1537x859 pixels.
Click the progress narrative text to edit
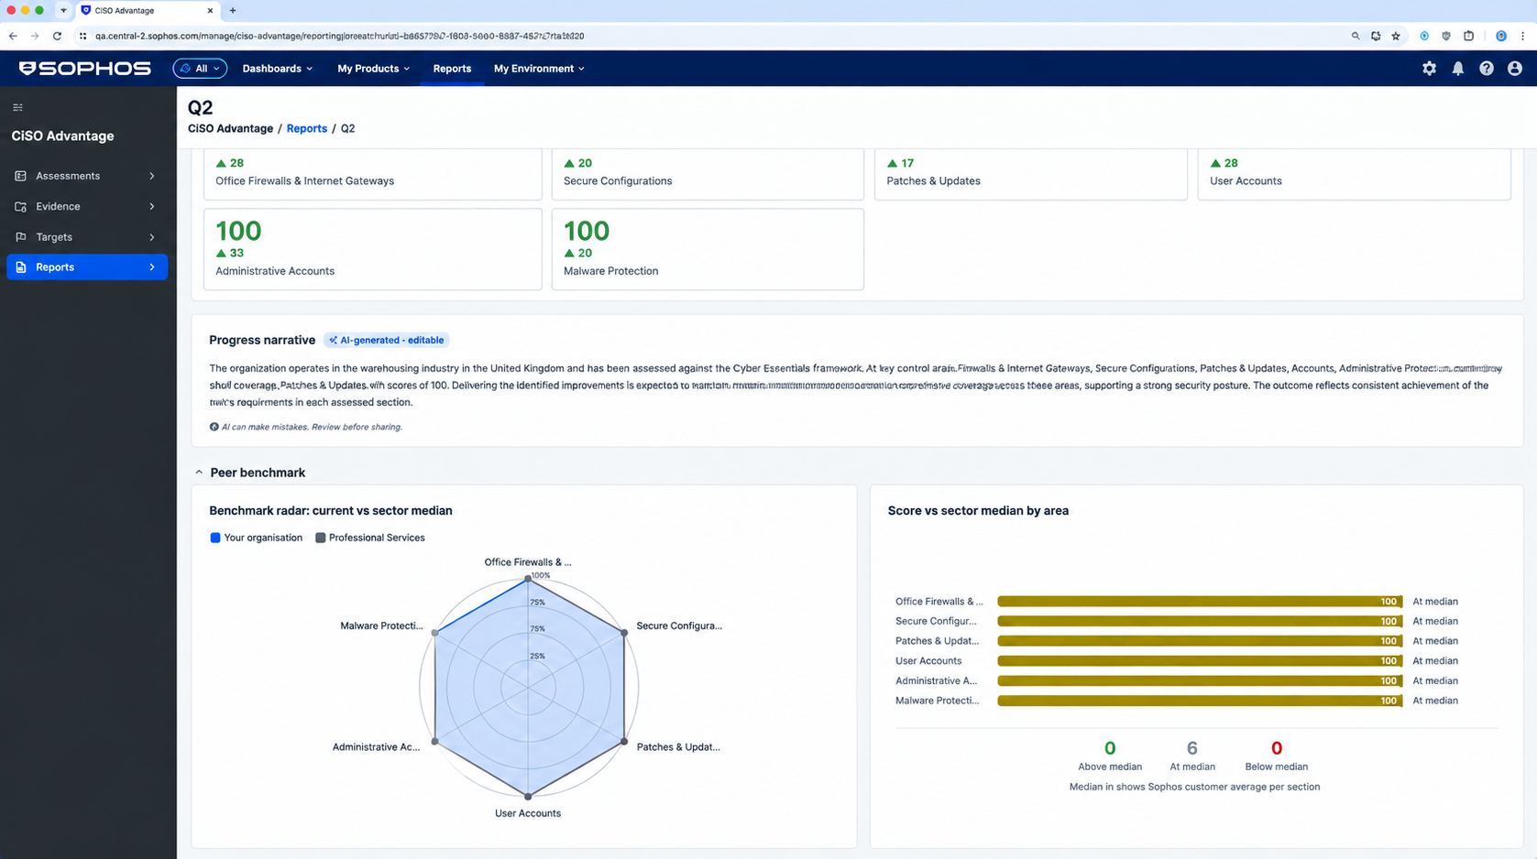pos(856,386)
